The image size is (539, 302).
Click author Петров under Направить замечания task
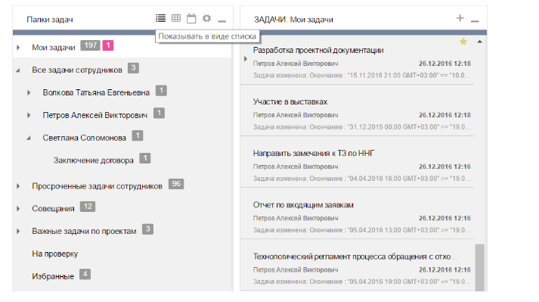click(296, 167)
